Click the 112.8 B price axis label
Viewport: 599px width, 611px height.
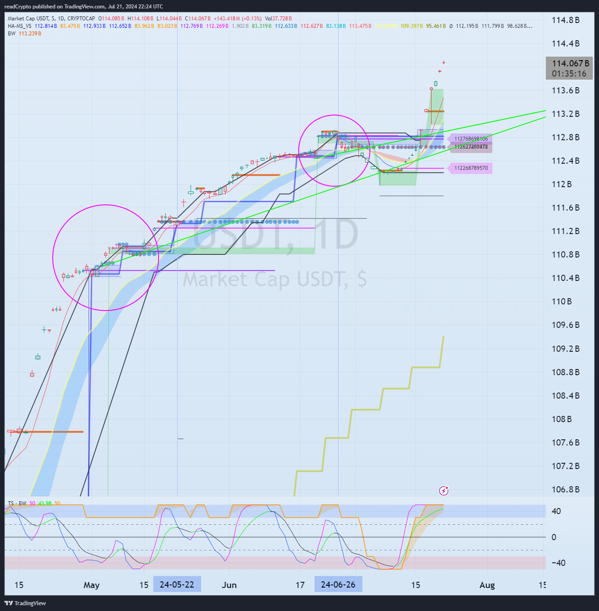click(565, 137)
